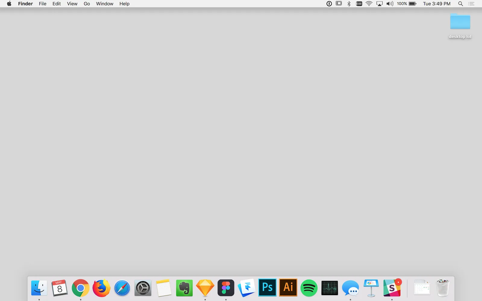Open the Go menu
The height and width of the screenshot is (301, 482).
point(87,4)
